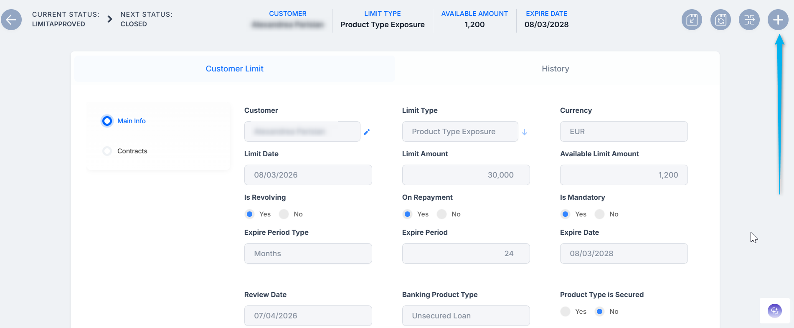Image resolution: width=794 pixels, height=328 pixels.
Task: Select the Customer Limit tab
Action: (x=235, y=69)
